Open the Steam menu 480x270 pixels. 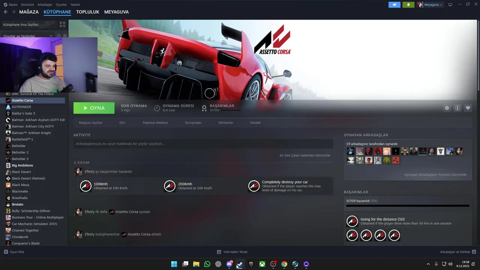(x=10, y=4)
